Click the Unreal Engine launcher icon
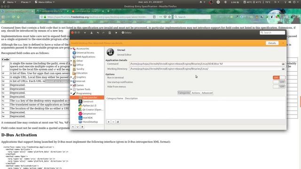 tap(110, 52)
